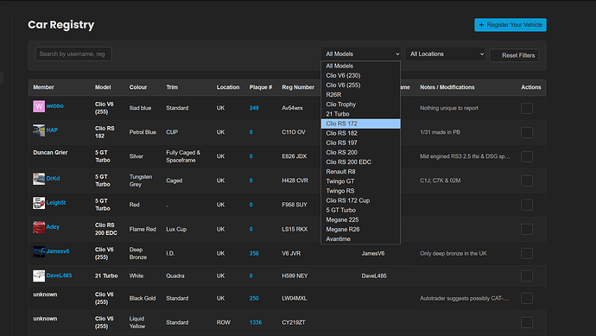Tick the checkbox in LW04MXL row
Screen dimensions: 596x336
click(x=527, y=298)
